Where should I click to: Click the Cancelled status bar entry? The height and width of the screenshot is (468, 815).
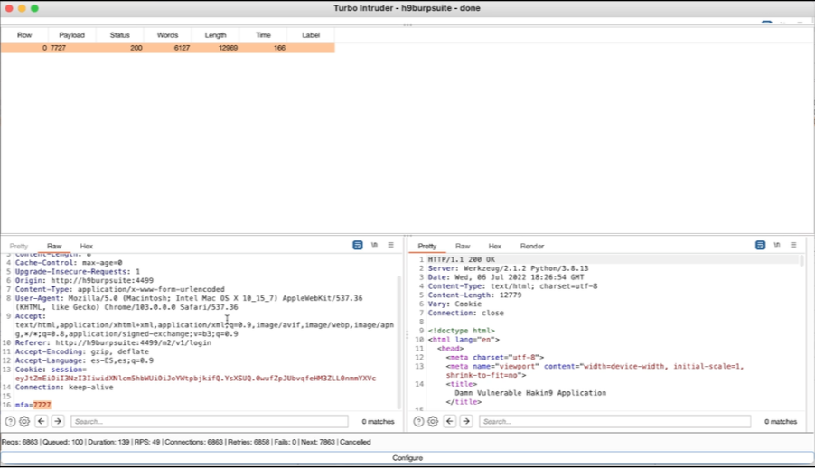point(355,442)
